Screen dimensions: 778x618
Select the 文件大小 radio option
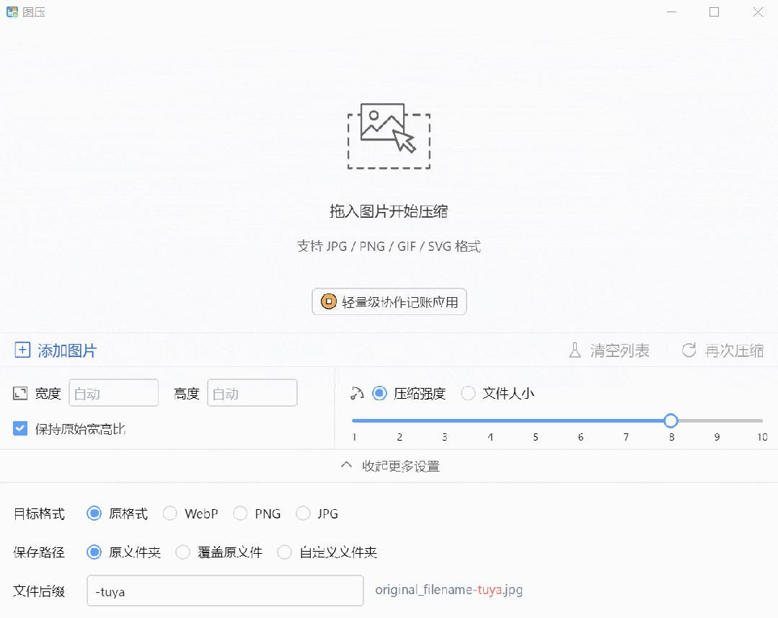click(x=468, y=394)
